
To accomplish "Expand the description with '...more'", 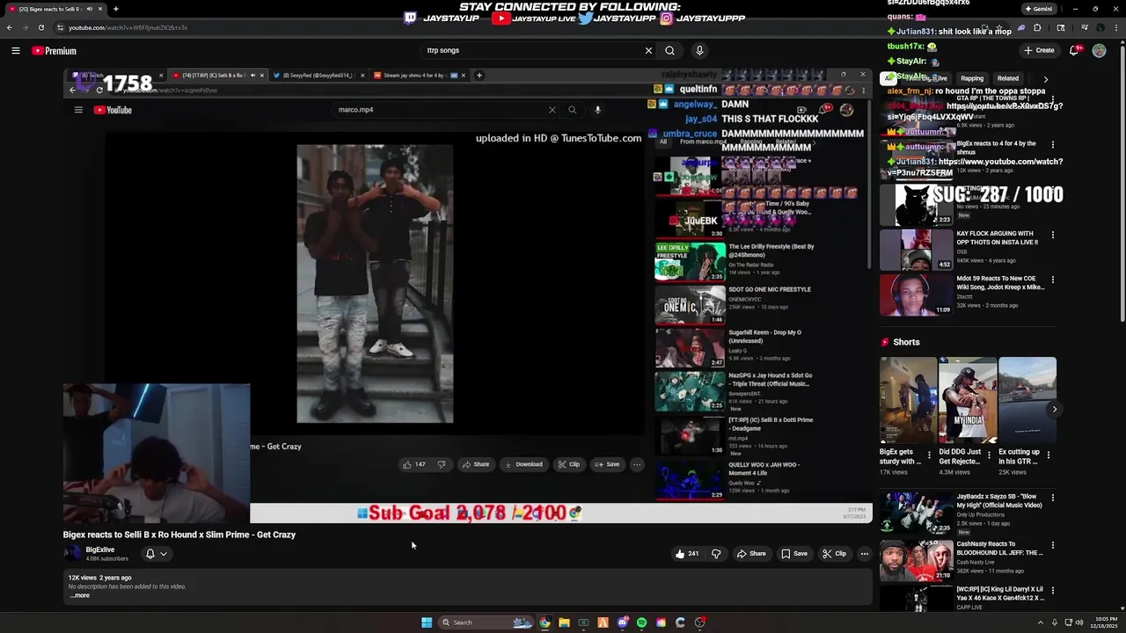I will click(80, 595).
